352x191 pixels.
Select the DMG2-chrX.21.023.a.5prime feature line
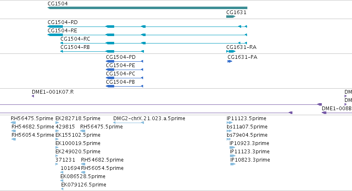tap(129, 123)
